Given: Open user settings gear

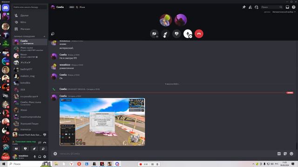Looking at the screenshot, I should 45,157.
